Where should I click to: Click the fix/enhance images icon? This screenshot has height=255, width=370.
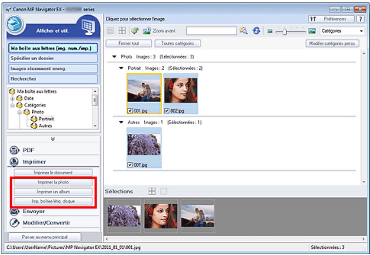135,31
